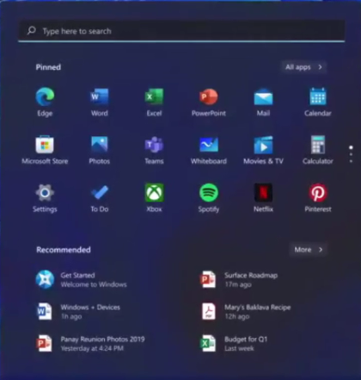Go to second pinned page dot
Viewport: 361px width, 380px height.
(x=351, y=154)
